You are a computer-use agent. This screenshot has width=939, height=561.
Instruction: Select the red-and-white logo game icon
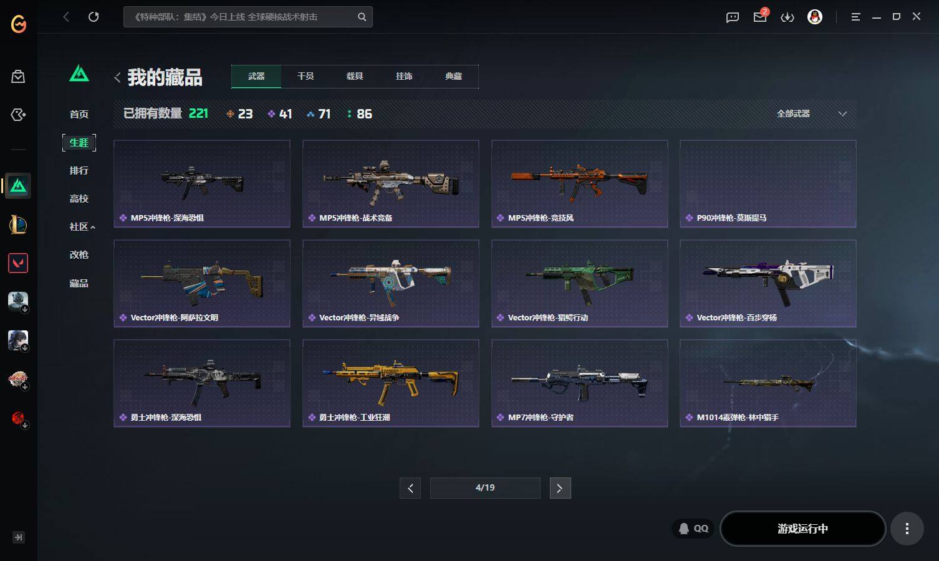[x=18, y=379]
